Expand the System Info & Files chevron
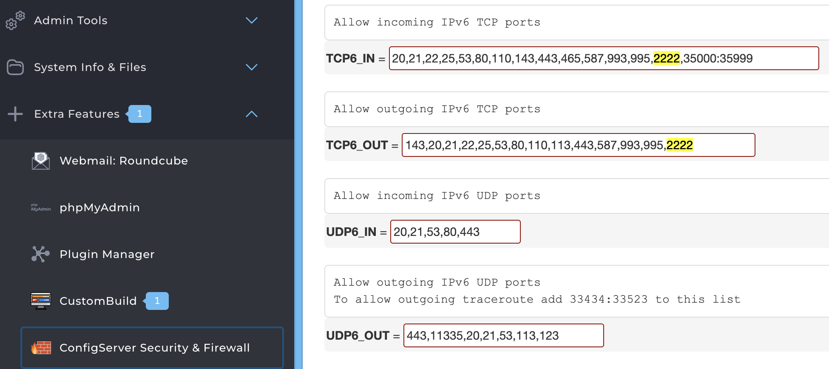 point(252,67)
